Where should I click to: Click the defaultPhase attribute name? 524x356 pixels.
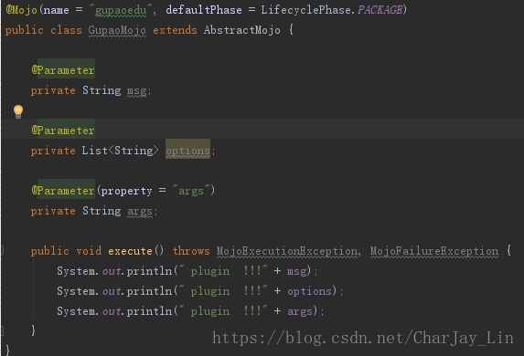coord(204,10)
